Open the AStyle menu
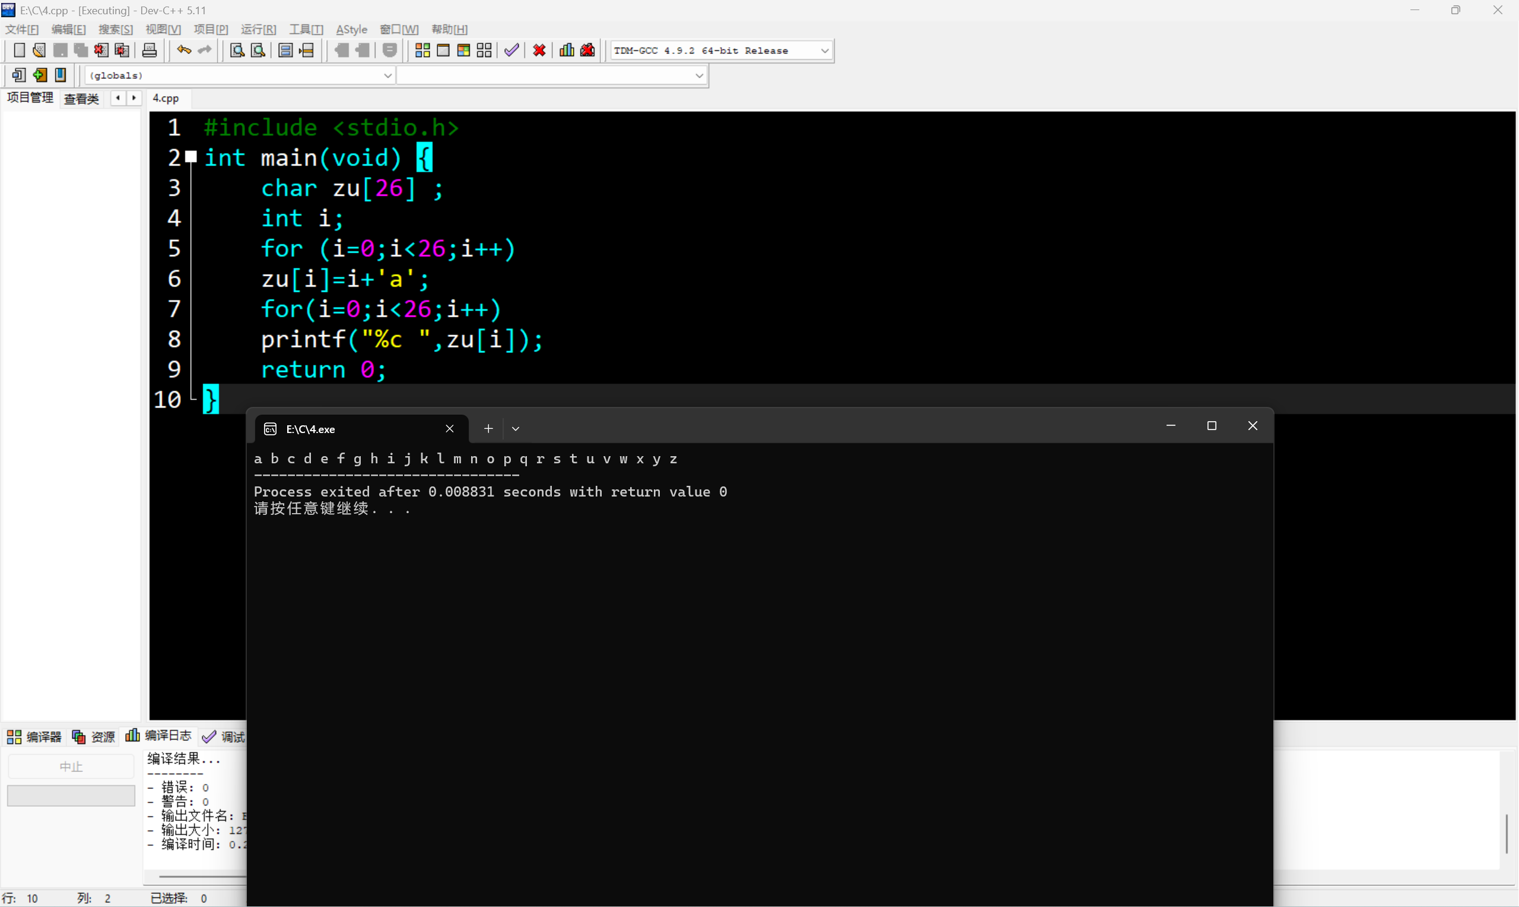This screenshot has height=907, width=1519. coord(351,29)
